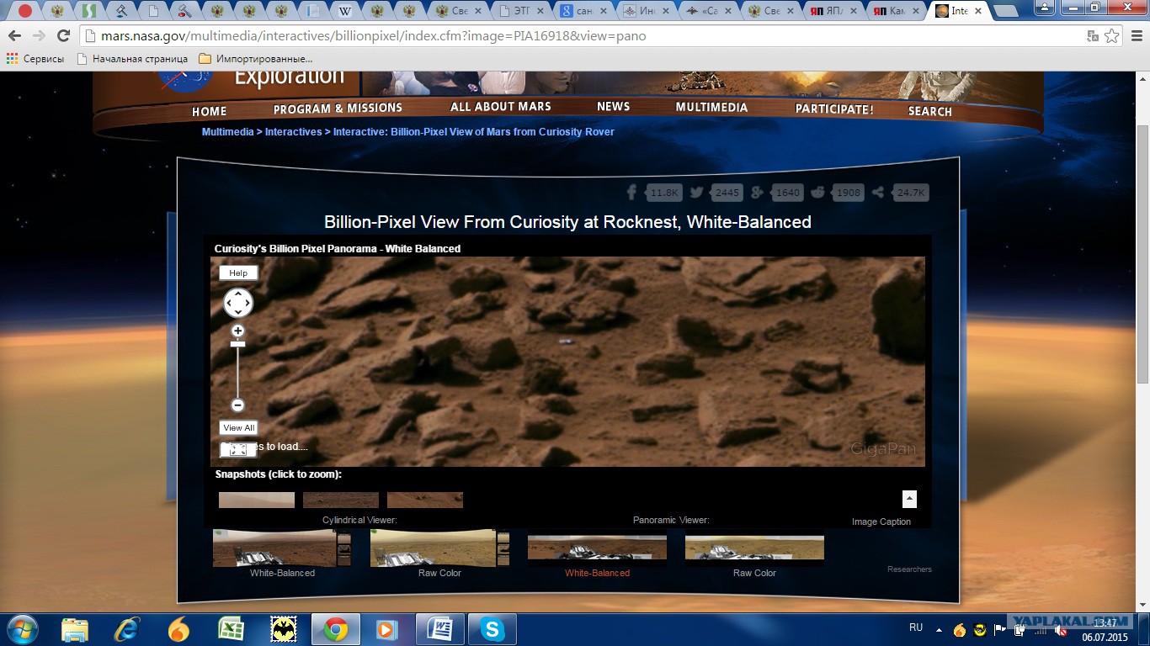Click the translate page icon in address bar
Viewport: 1150px width, 646px height.
click(1093, 36)
